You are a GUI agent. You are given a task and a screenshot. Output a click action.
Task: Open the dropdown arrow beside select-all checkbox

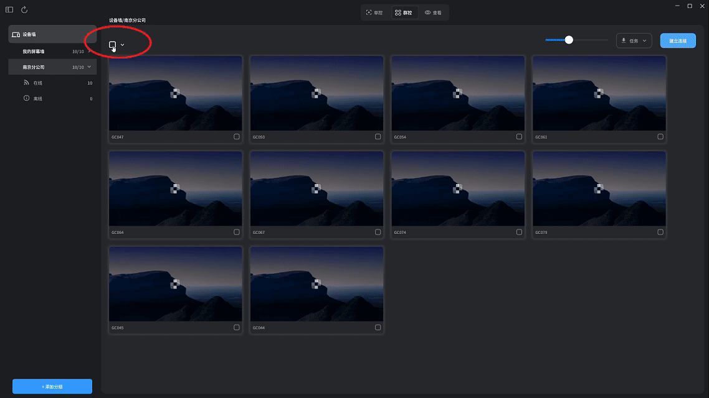tap(123, 45)
